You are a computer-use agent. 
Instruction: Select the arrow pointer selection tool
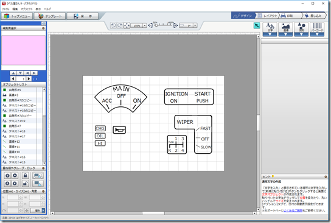(x=257, y=26)
